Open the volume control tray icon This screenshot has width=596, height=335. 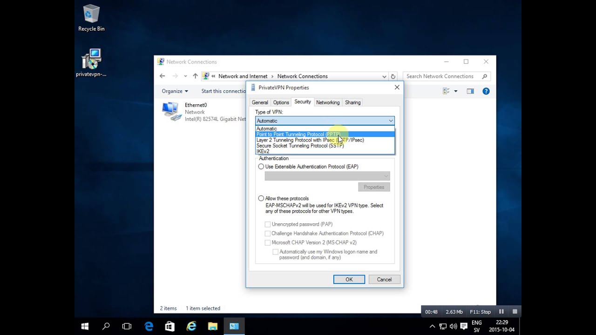[x=453, y=327]
